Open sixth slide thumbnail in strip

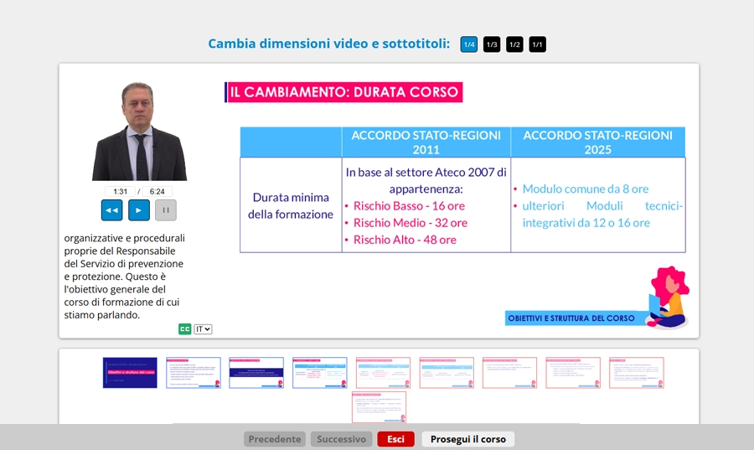pyautogui.click(x=447, y=373)
